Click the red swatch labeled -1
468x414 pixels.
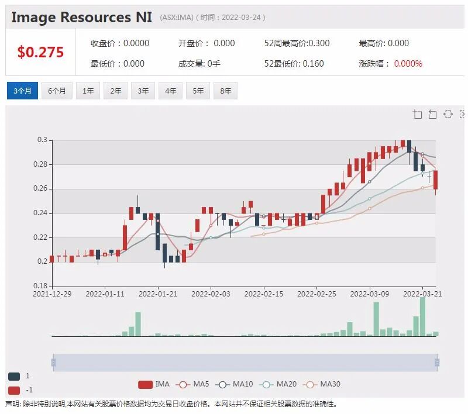click(x=14, y=390)
